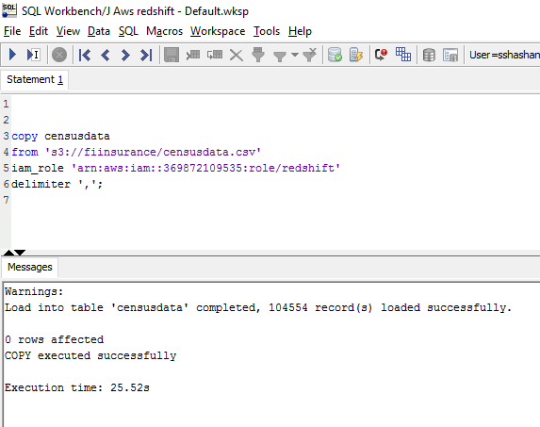Image resolution: width=540 pixels, height=427 pixels.
Task: Click the delete row X icon
Action: 237,55
